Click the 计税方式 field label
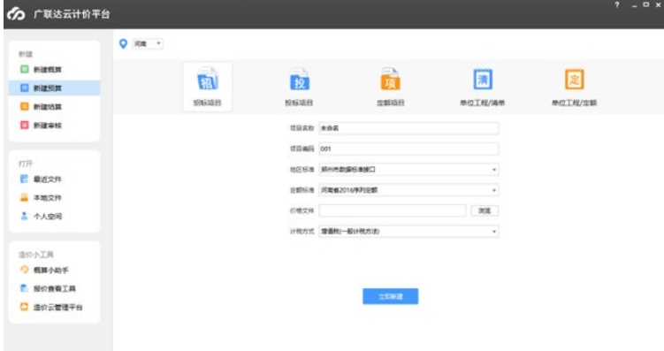Screen dimensions: 664x351 (x=301, y=231)
